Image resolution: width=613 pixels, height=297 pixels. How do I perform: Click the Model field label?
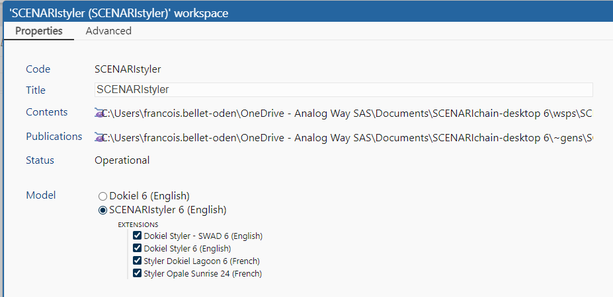(x=40, y=195)
